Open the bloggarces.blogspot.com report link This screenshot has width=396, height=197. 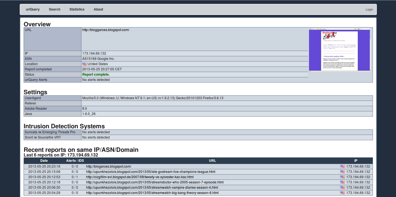coord(109,166)
